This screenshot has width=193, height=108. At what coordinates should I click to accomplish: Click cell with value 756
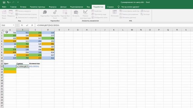(10, 33)
